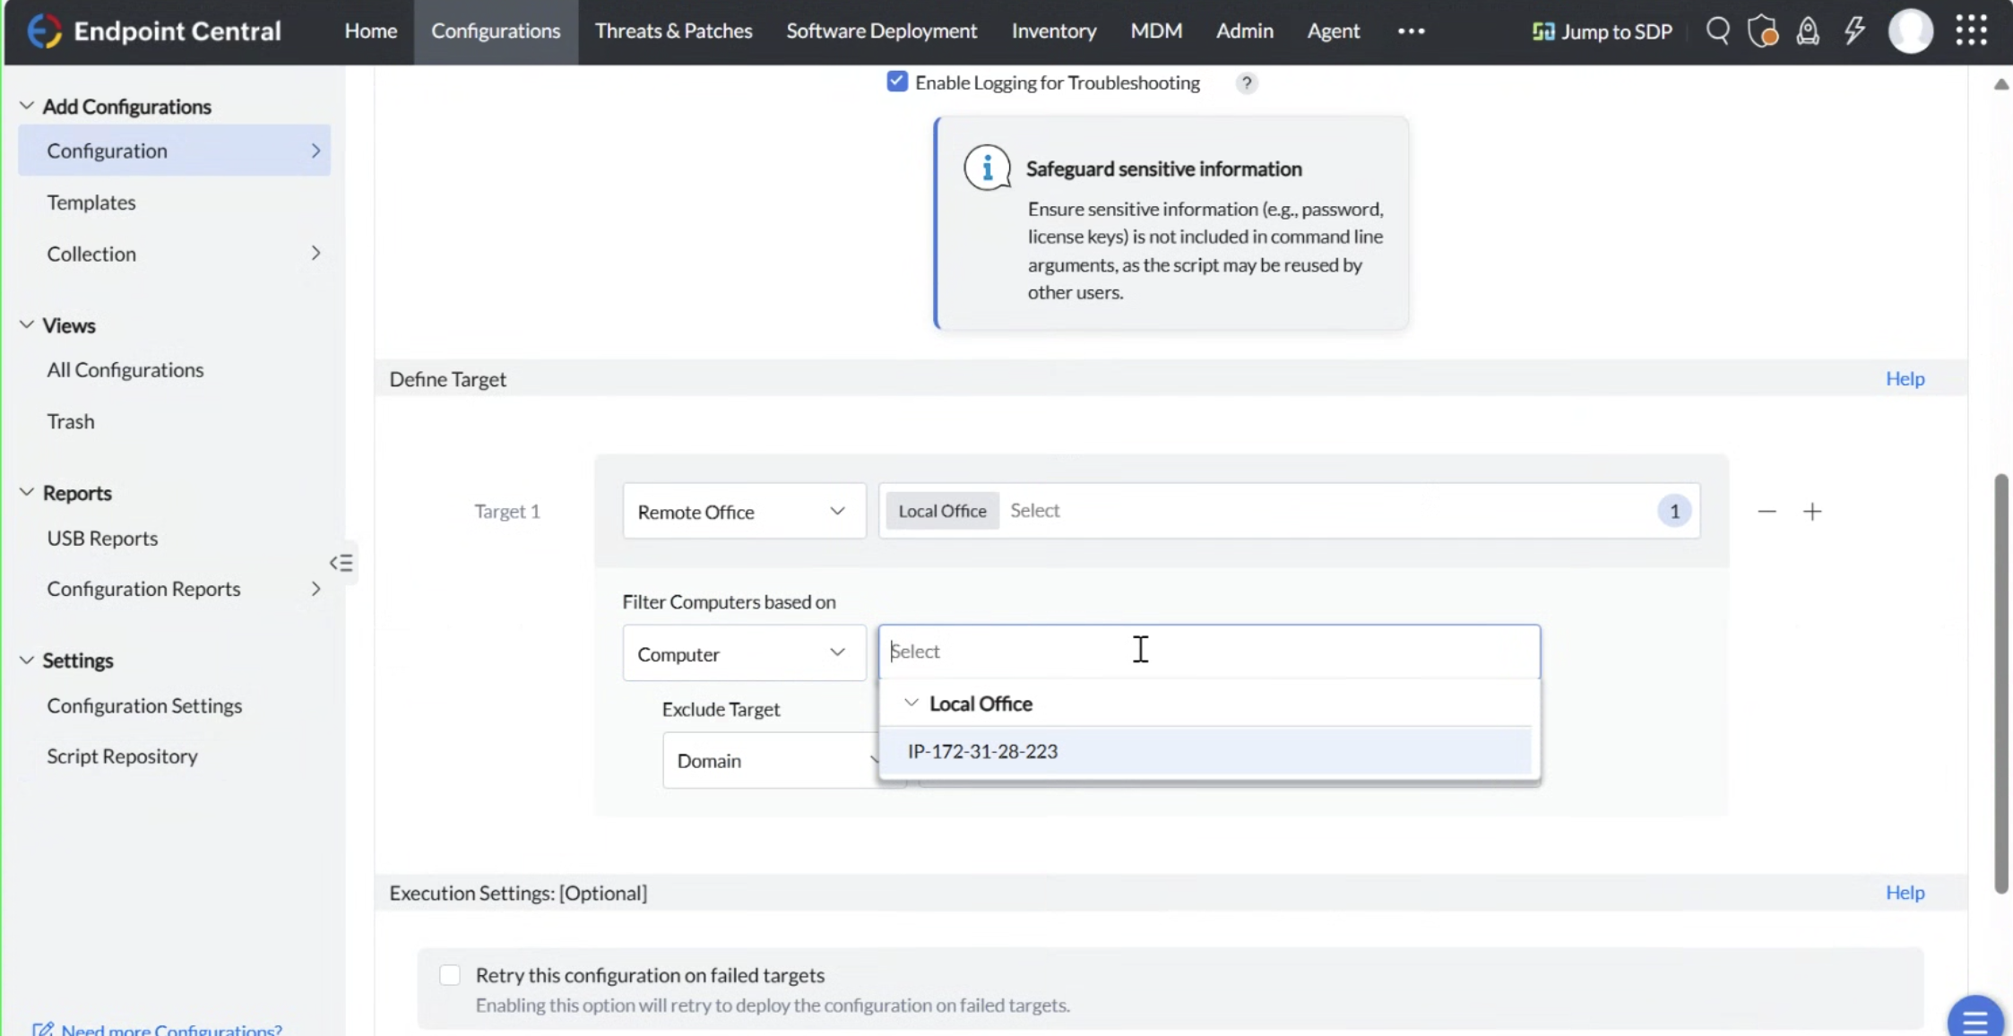The image size is (2013, 1036).
Task: Click the search magnifier icon
Action: pyautogui.click(x=1717, y=31)
